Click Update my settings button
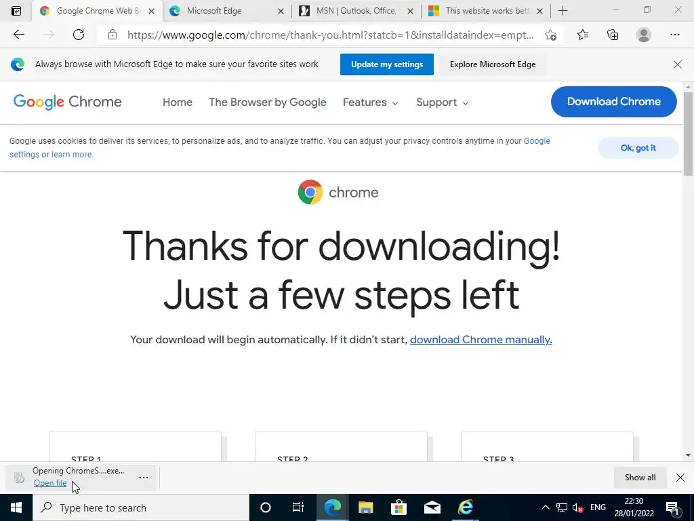 [x=387, y=64]
